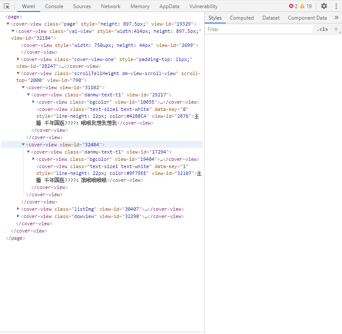Click the highlighted view-id="32484" row
Screen dimensions: 342x334
pyautogui.click(x=102, y=145)
